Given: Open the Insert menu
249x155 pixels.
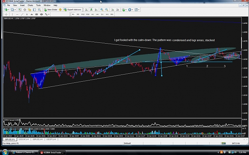Looking at the screenshot, I should pos(22,5).
